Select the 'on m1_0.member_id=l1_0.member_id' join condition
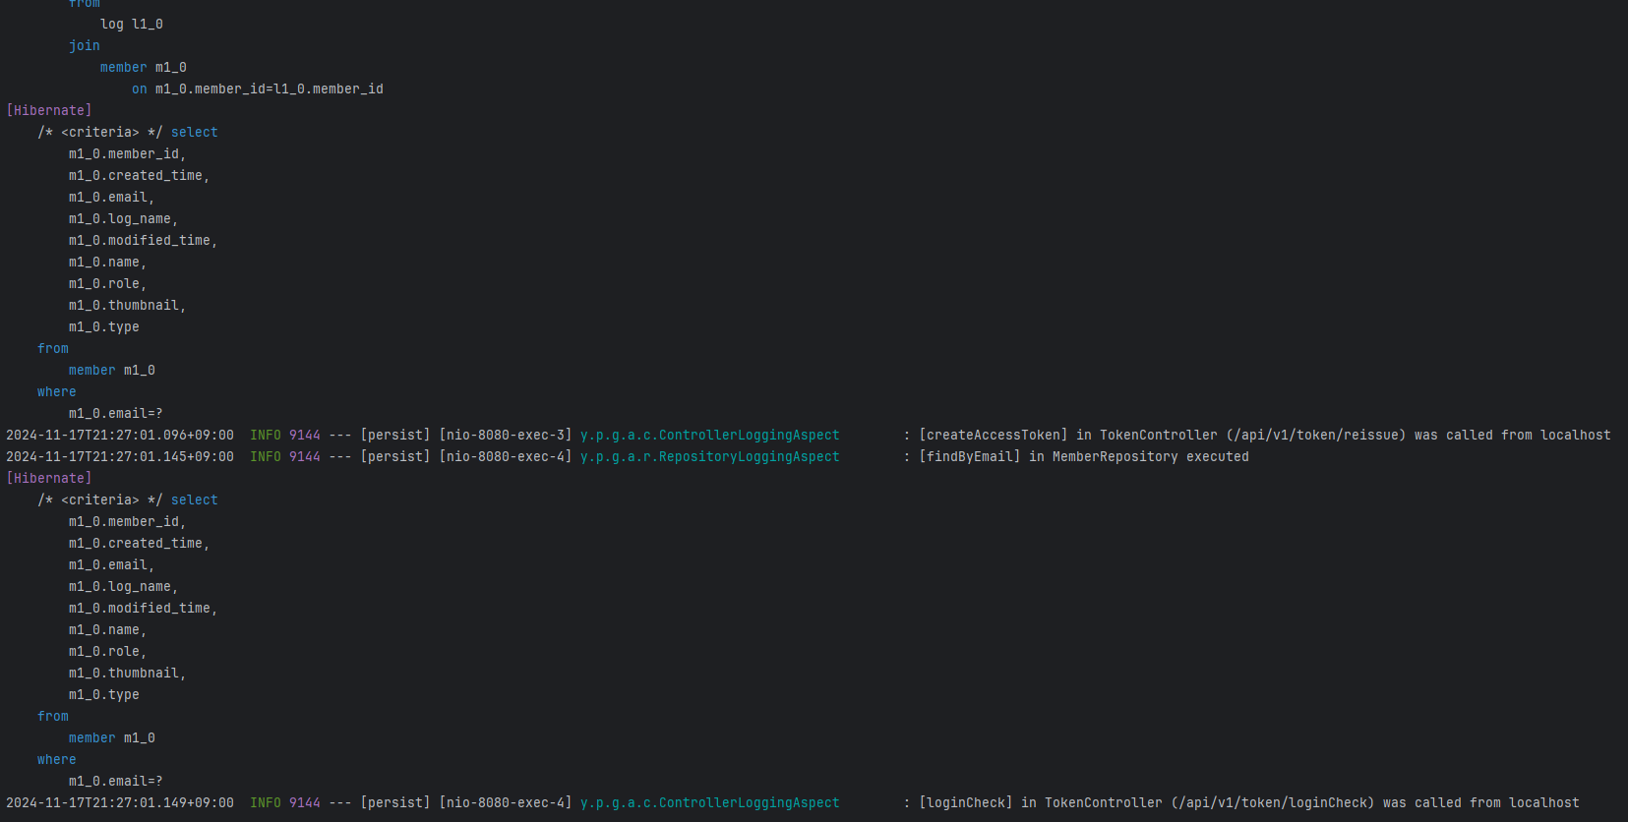The image size is (1628, 822). tap(258, 88)
